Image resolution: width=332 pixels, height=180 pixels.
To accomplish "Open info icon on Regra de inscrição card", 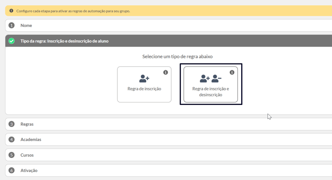I will pyautogui.click(x=166, y=73).
